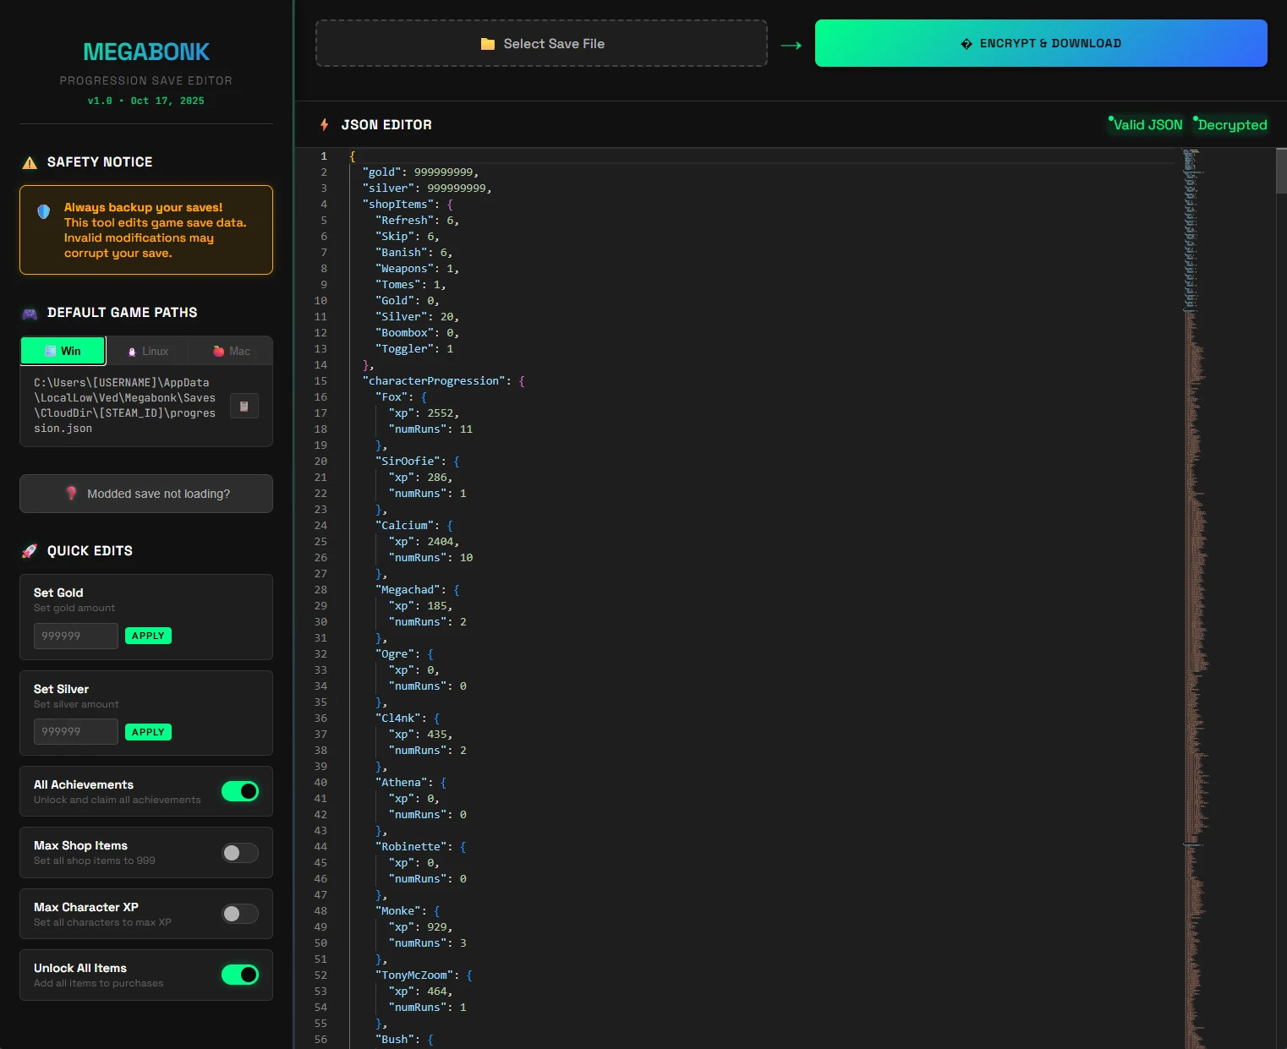Apply the Set Silver amount

click(x=148, y=732)
